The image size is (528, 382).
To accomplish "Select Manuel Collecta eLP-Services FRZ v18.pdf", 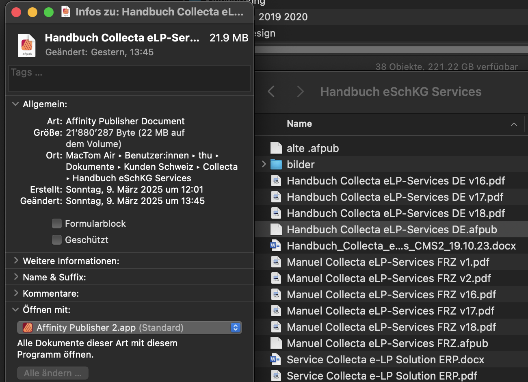I will click(x=392, y=327).
